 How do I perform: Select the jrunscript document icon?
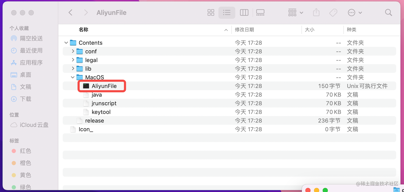point(86,103)
